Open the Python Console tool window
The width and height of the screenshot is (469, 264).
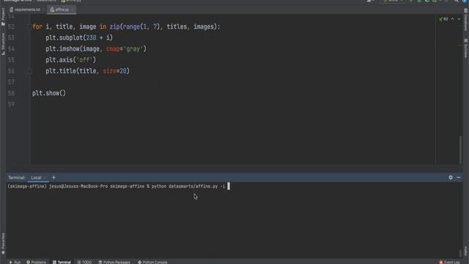[152, 262]
